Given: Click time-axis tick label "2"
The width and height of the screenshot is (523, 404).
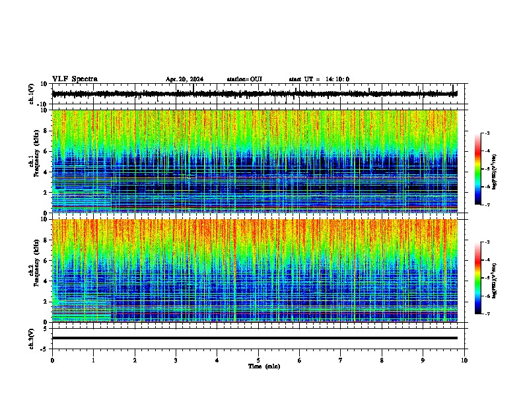Looking at the screenshot, I should click(135, 360).
